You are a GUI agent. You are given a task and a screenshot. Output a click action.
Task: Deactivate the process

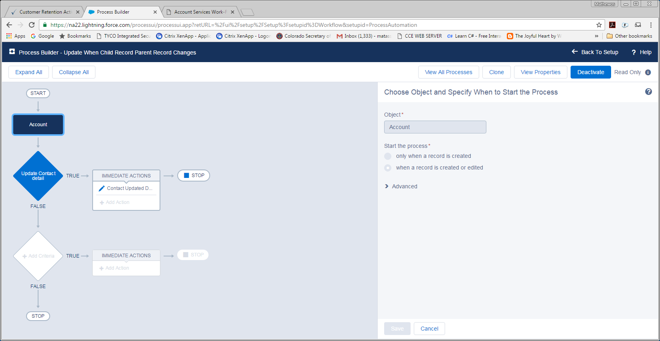pyautogui.click(x=591, y=72)
